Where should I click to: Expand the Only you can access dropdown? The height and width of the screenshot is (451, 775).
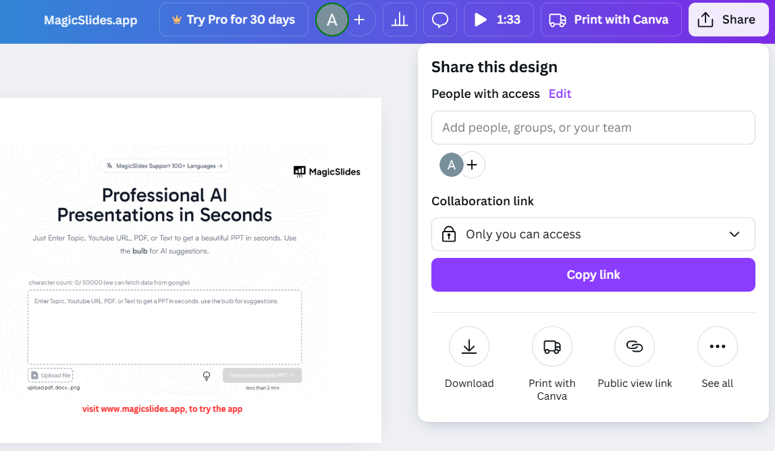(593, 234)
